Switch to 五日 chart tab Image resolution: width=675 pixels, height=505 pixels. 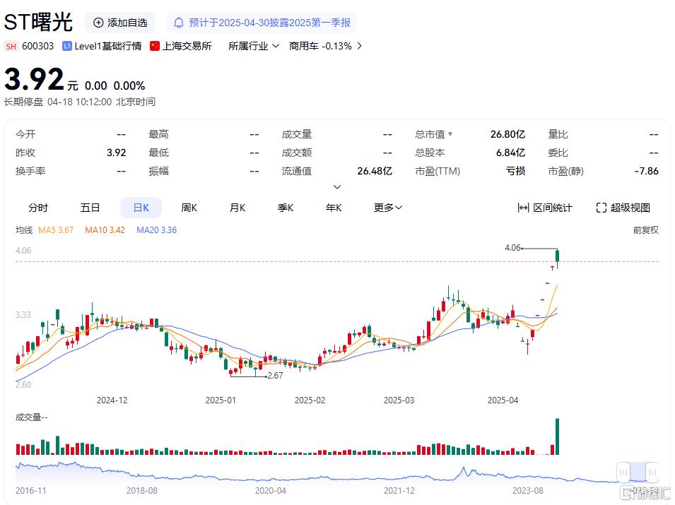pyautogui.click(x=90, y=208)
